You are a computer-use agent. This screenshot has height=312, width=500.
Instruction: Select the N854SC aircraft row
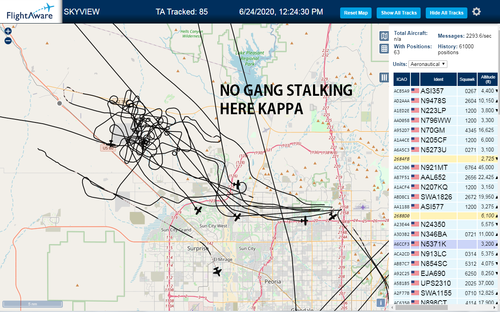coord(445,264)
